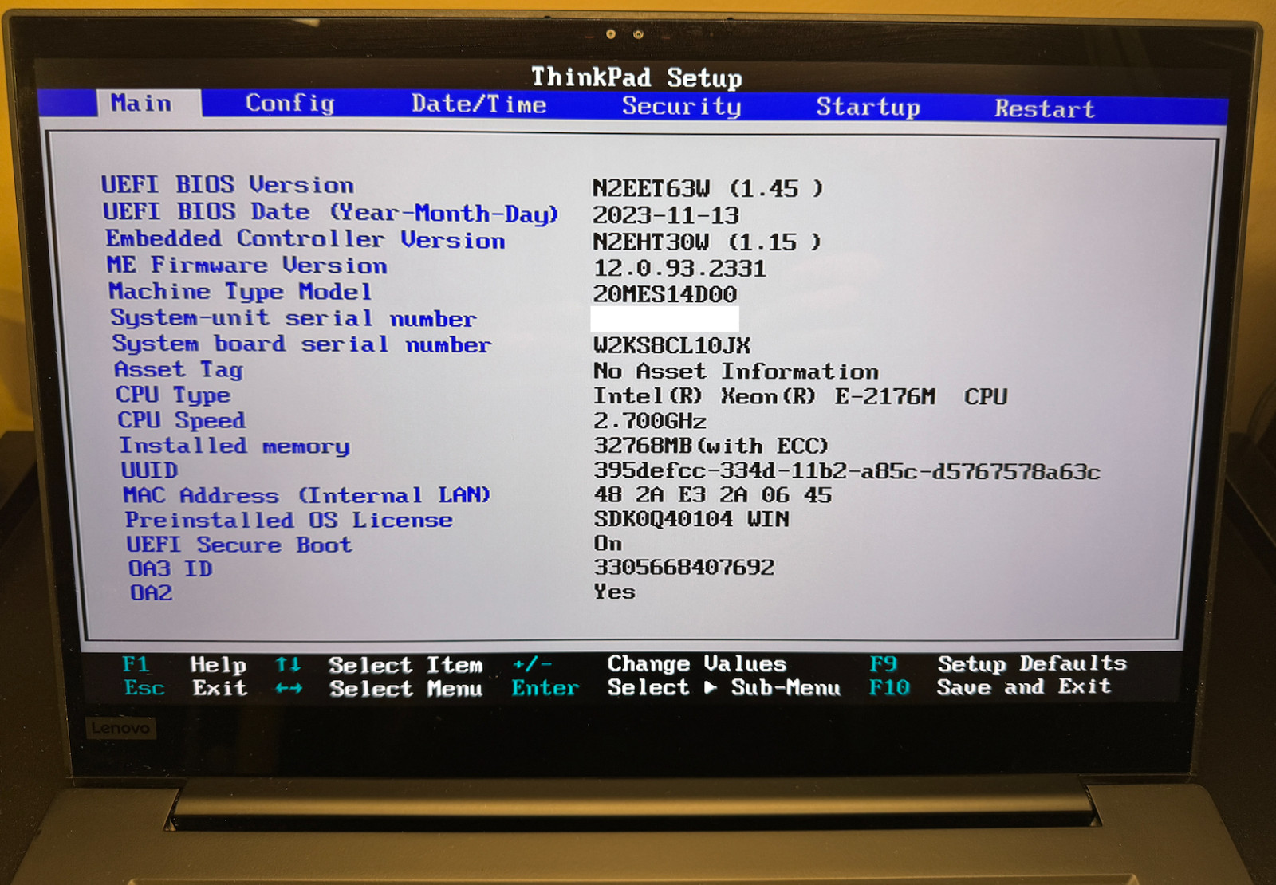Click Enter Select Sub-Menu hint
This screenshot has width=1276, height=885.
point(676,687)
